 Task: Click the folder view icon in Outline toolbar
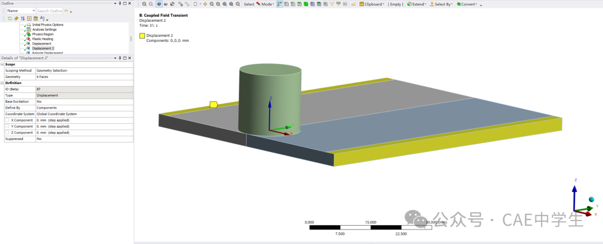click(36, 18)
